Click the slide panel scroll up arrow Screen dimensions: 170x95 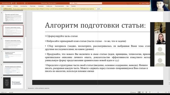[26, 11]
